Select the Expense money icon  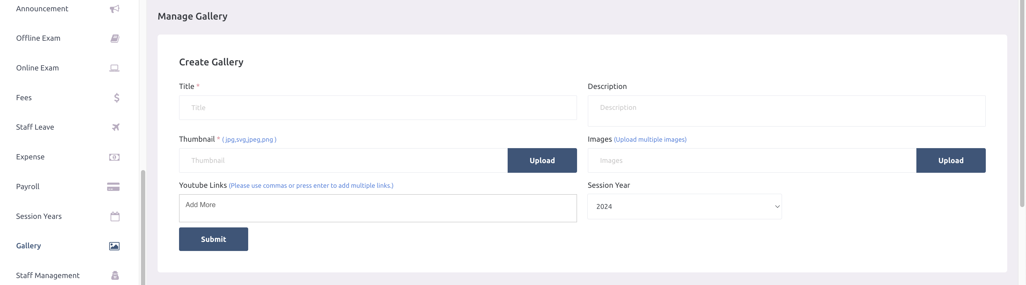[x=114, y=157]
